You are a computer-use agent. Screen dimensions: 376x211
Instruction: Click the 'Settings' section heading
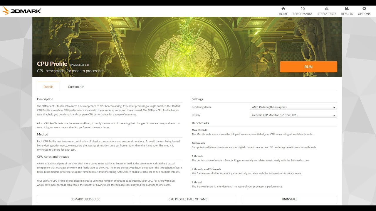pyautogui.click(x=197, y=99)
